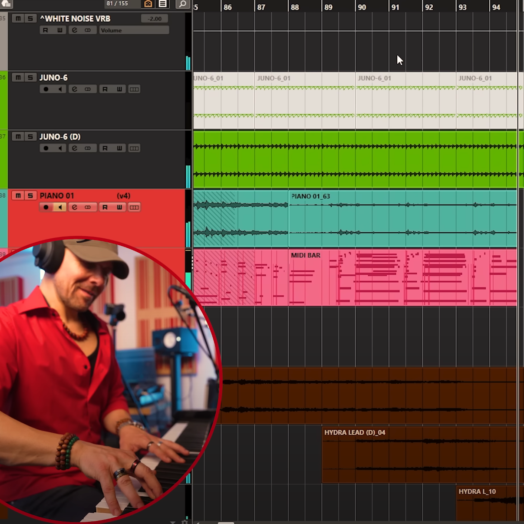The width and height of the screenshot is (524, 524).
Task: Open the Find Tracks magnifier search
Action: point(182,4)
